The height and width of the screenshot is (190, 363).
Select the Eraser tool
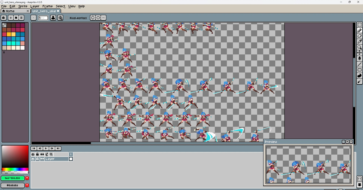pyautogui.click(x=359, y=36)
